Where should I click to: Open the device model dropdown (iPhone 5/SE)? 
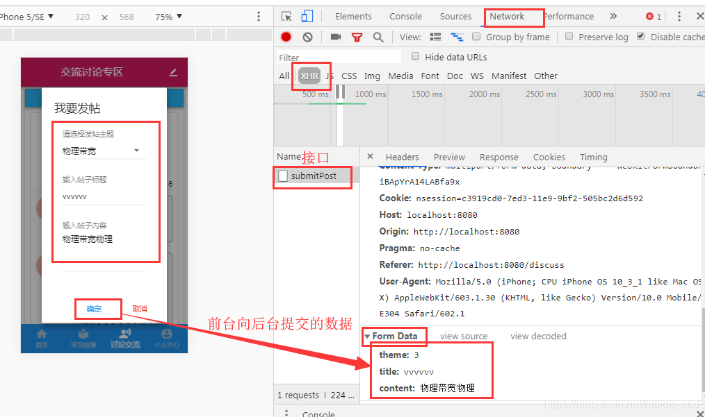pos(27,17)
